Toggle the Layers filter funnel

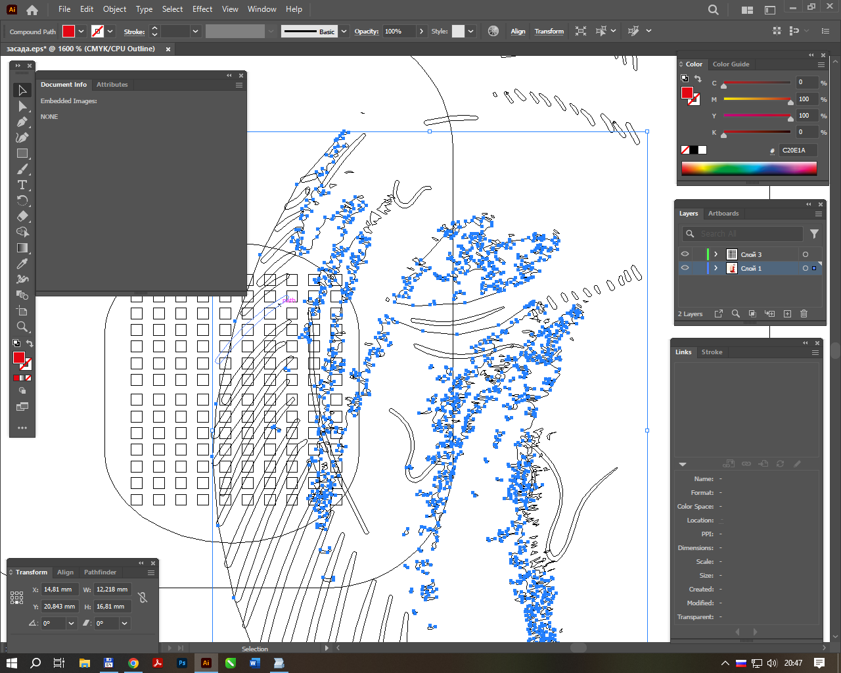[814, 233]
